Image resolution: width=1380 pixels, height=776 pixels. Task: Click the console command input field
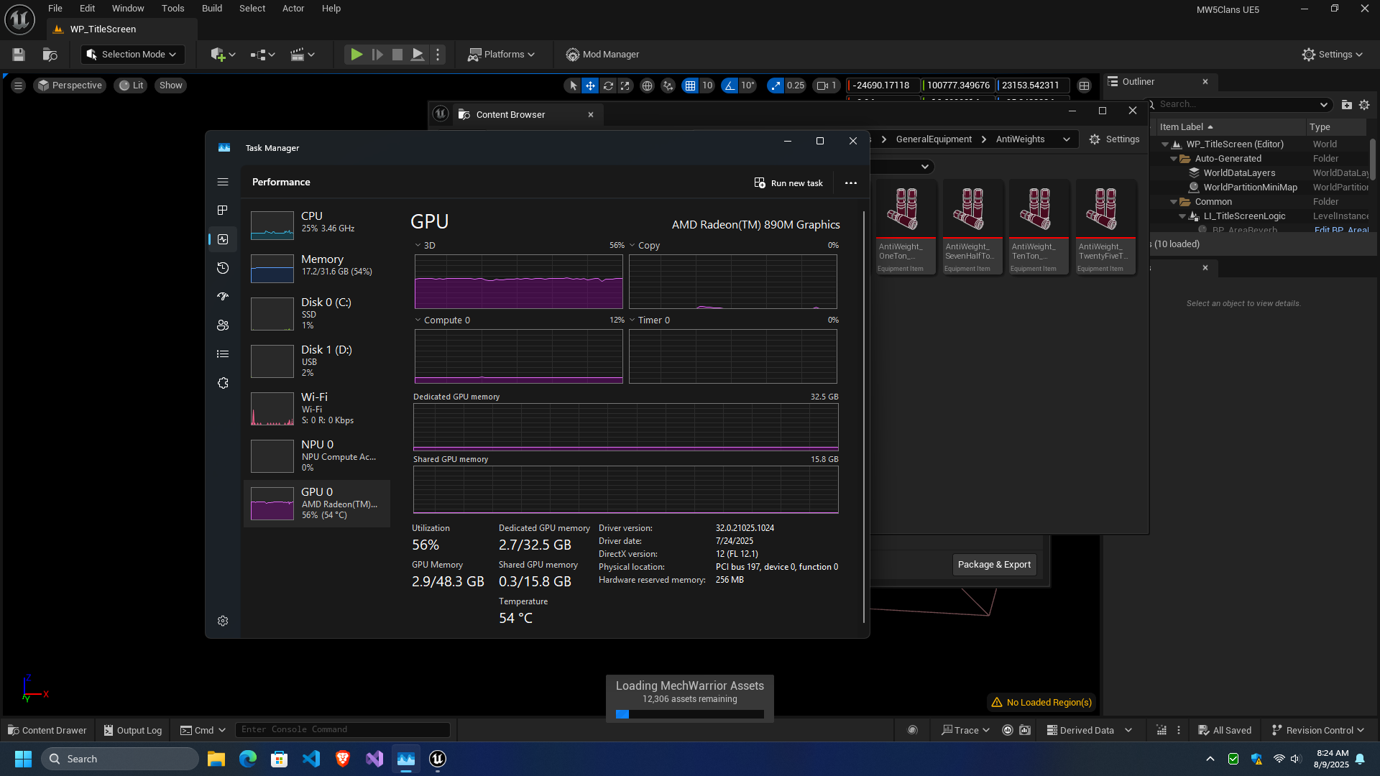[343, 730]
